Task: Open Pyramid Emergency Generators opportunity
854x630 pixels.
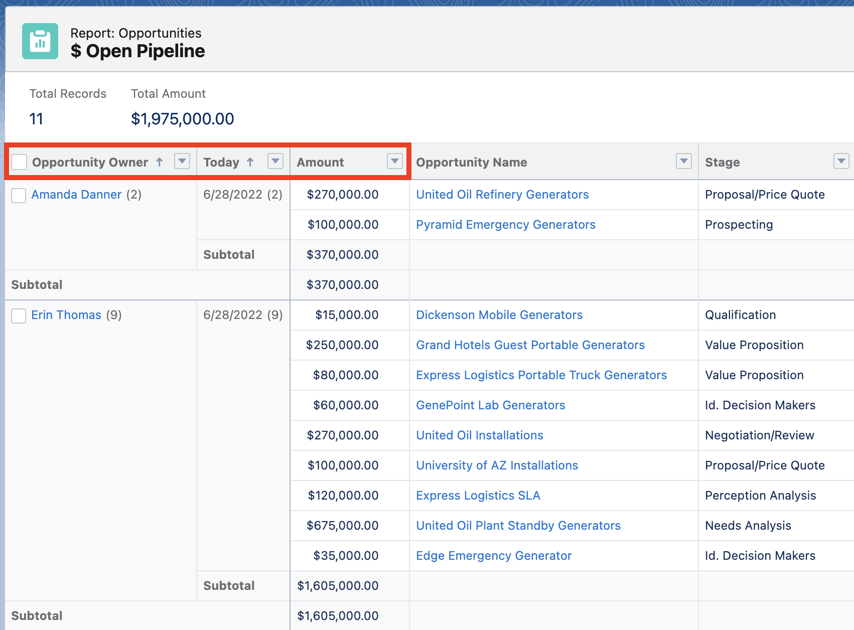Action: (505, 225)
